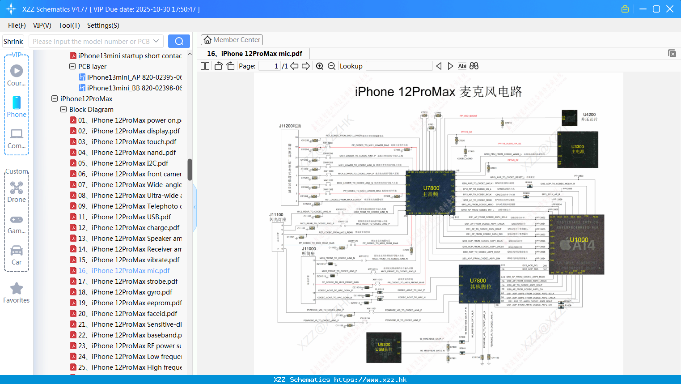The width and height of the screenshot is (681, 384).
Task: Click the file tree scrollbar thumb
Action: tap(190, 170)
